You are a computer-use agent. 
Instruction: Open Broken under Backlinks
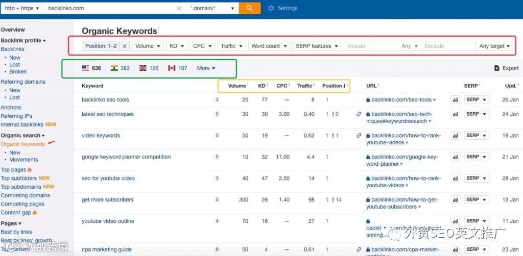coord(18,71)
